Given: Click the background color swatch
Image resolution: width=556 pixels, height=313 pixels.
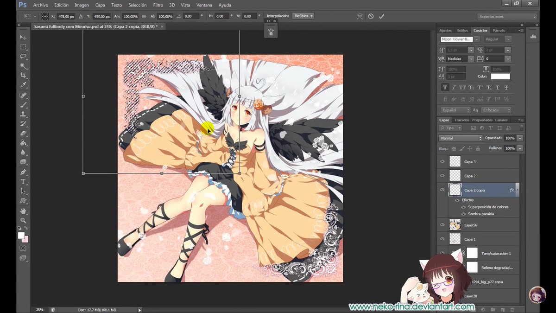Looking at the screenshot, I should point(25,239).
